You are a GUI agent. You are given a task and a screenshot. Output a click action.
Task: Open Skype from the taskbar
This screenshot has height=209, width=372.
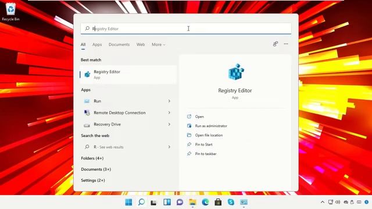point(231,202)
